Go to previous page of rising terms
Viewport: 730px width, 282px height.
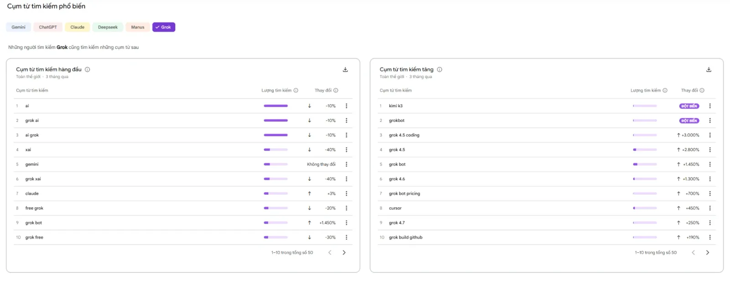point(693,252)
